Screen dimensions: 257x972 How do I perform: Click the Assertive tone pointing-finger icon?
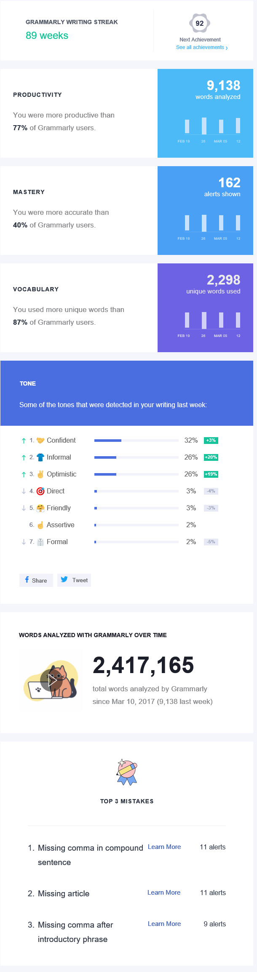click(x=40, y=525)
